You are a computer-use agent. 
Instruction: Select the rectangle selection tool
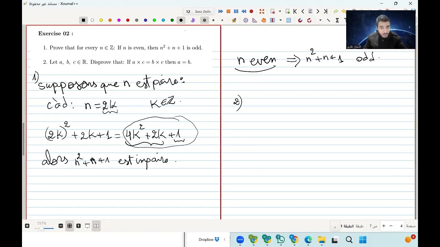click(289, 20)
